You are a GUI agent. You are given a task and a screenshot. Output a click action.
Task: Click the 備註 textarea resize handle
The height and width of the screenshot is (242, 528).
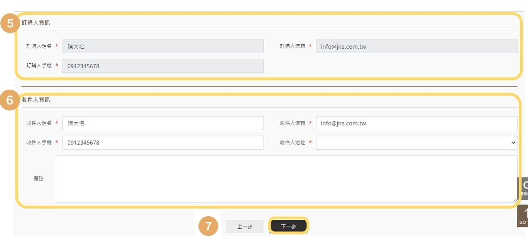click(514, 200)
